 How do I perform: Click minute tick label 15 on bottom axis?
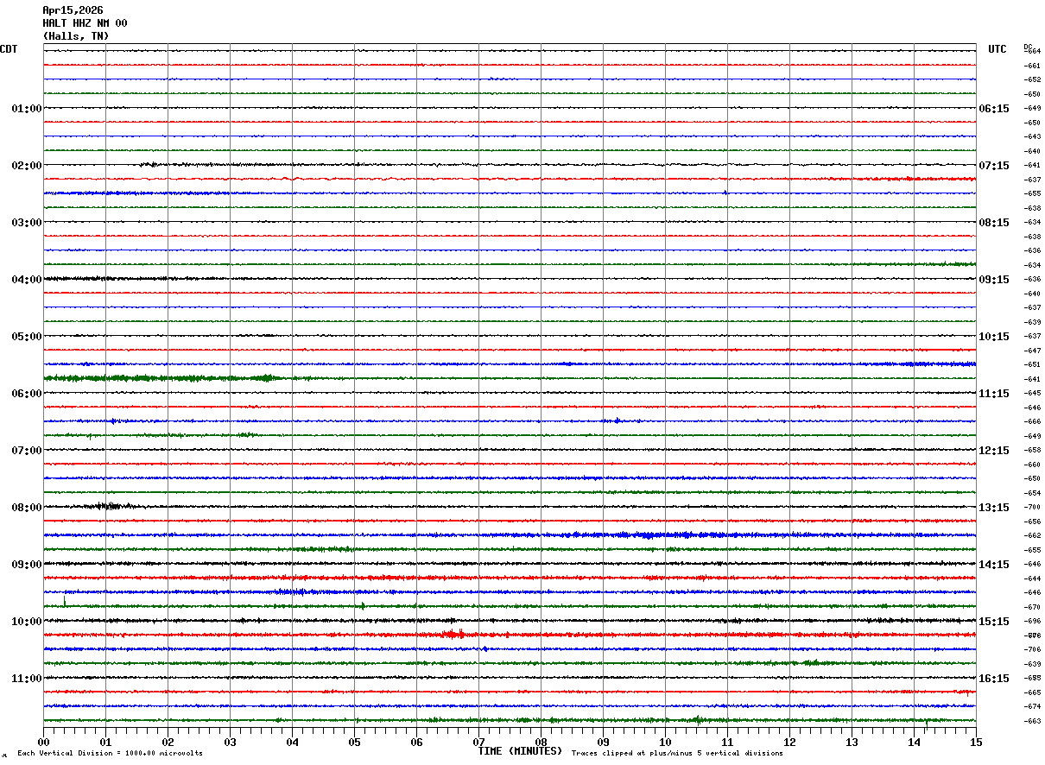[x=976, y=742]
